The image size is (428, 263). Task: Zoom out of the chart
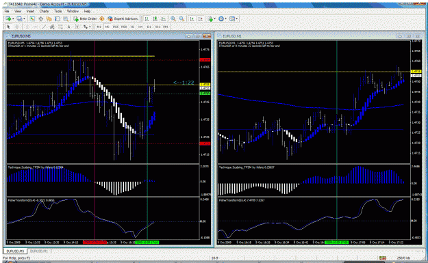[x=181, y=18]
